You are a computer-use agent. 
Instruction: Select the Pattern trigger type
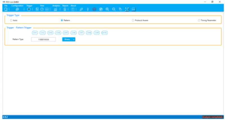(x=62, y=21)
